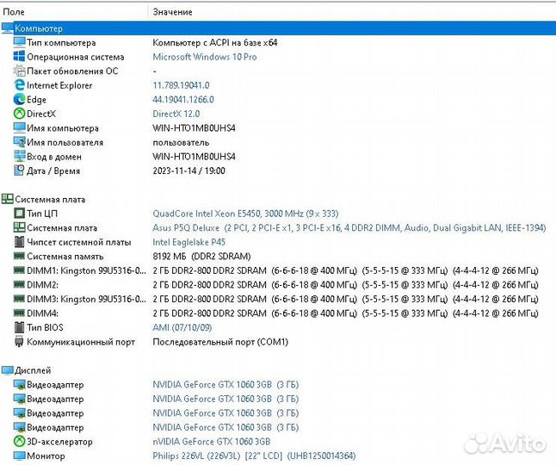Image resolution: width=556 pixels, height=465 pixels.
Task: Click the Системная плата section header icon
Action: coord(7,199)
